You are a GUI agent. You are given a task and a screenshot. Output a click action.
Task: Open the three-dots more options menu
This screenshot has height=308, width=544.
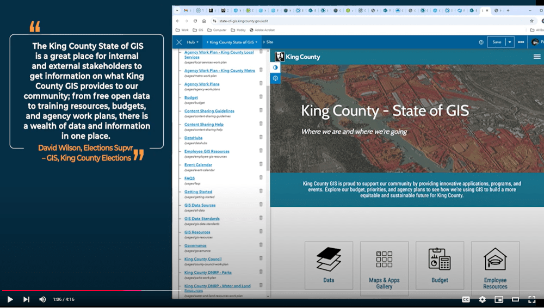pyautogui.click(x=521, y=42)
